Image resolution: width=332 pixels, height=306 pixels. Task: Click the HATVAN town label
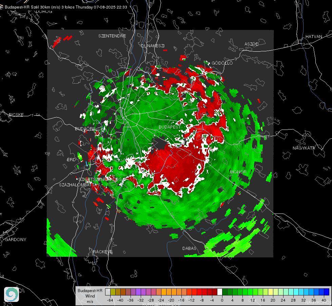[314, 36]
